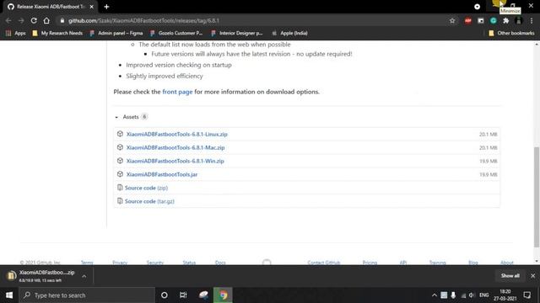Screen dimensions: 540x303
Task: Click GitHub logo in page footer
Action: (267, 263)
